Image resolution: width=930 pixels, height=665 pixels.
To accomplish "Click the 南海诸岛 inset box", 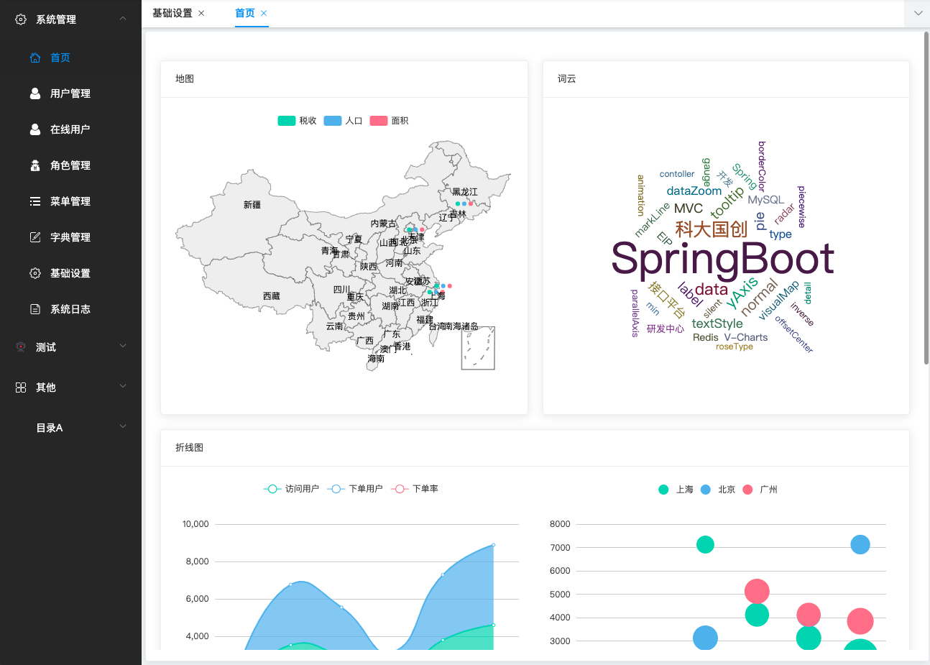I will (x=478, y=348).
